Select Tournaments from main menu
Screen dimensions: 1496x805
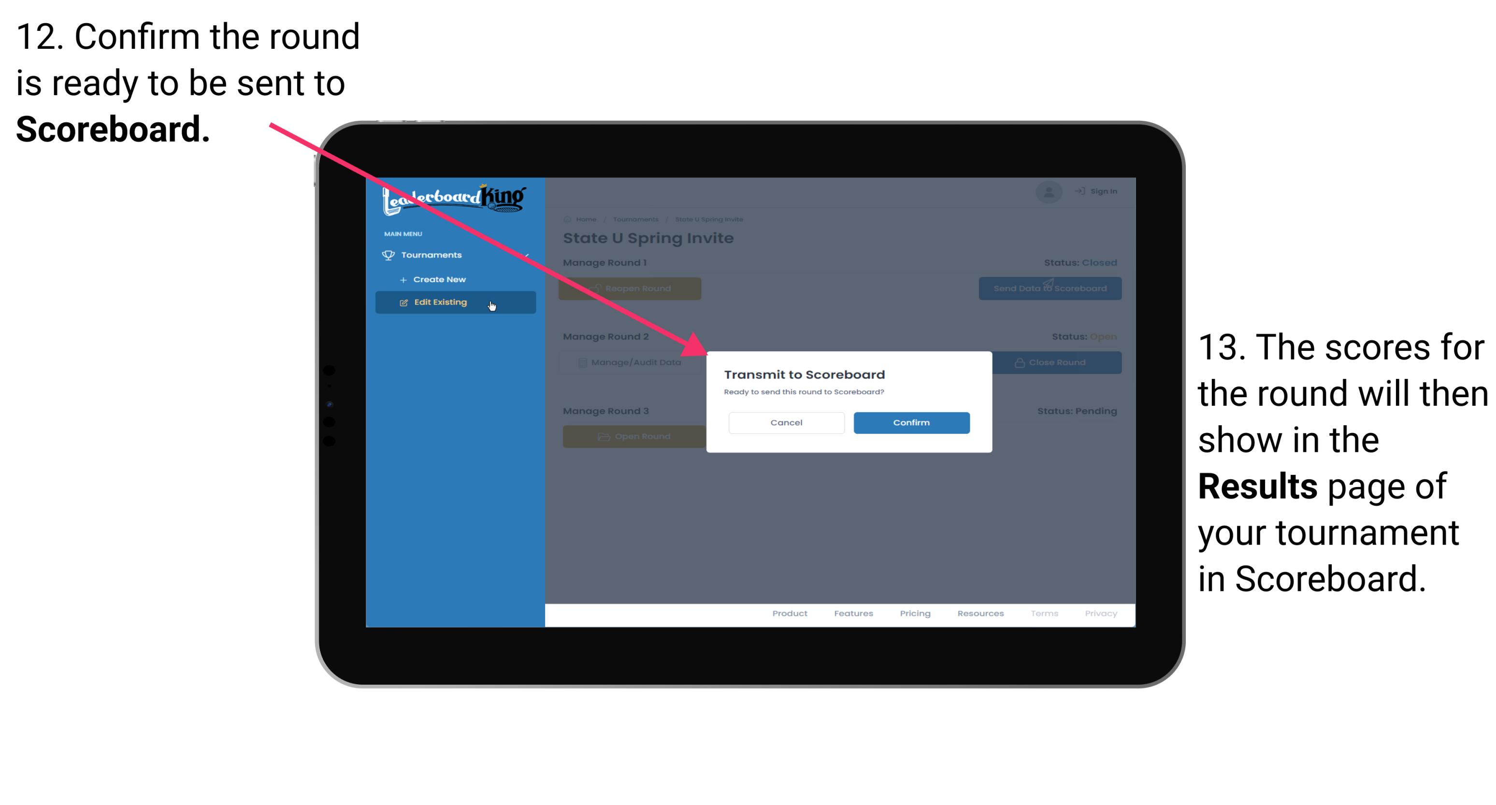(x=432, y=255)
